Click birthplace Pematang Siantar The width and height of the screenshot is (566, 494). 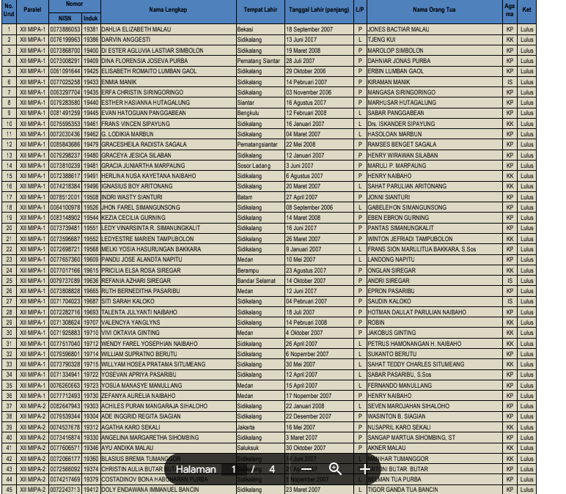click(259, 61)
